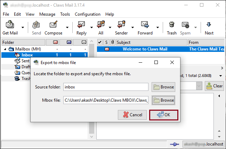Select the Welcome to Claws Mail message
The height and width of the screenshot is (149, 226).
(x=161, y=49)
